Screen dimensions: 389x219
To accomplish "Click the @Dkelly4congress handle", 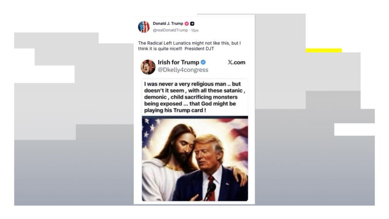I will pyautogui.click(x=183, y=70).
